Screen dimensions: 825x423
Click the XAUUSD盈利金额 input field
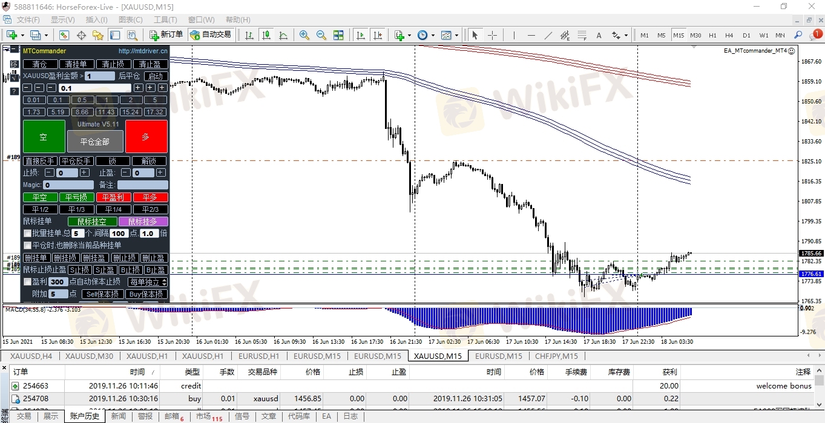(99, 76)
